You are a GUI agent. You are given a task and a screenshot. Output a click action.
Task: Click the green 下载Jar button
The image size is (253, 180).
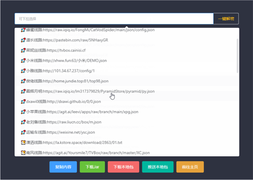[x=92, y=167]
